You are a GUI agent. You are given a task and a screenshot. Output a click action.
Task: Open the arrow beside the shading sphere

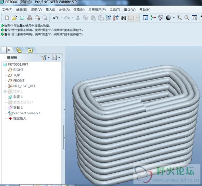[174, 18]
